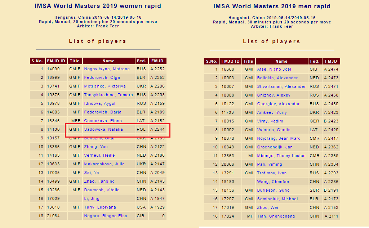
Task: Click S.No. header in women table
Action: click(37, 61)
